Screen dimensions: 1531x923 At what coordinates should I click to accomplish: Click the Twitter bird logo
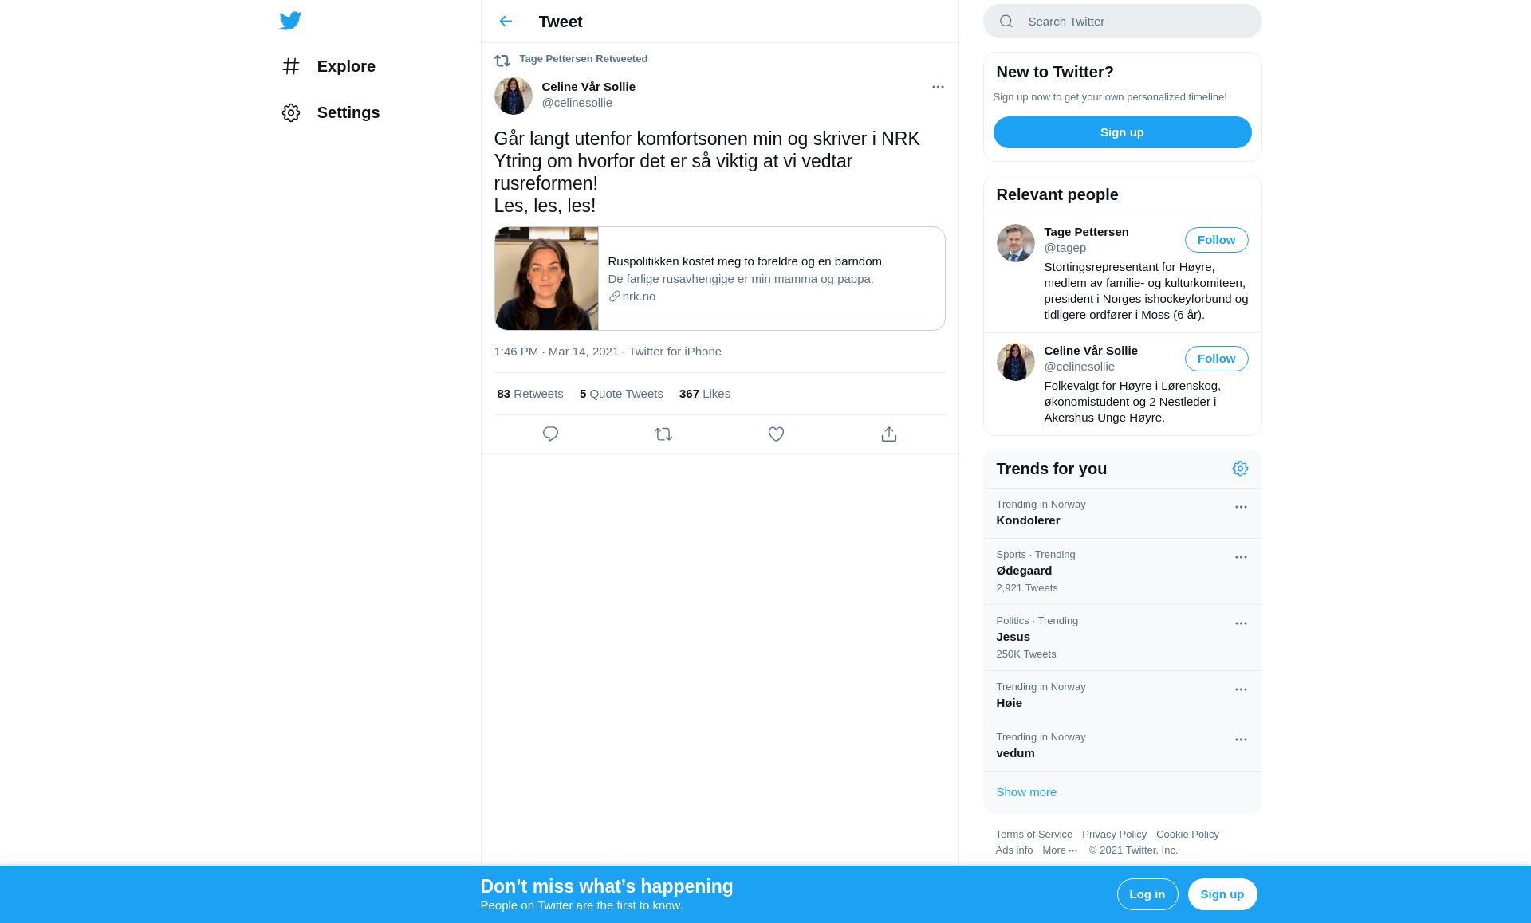point(290,21)
